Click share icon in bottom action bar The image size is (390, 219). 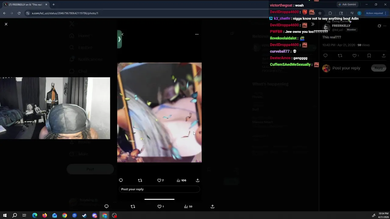[212, 207]
